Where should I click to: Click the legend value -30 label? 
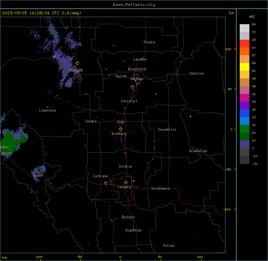(x=255, y=164)
